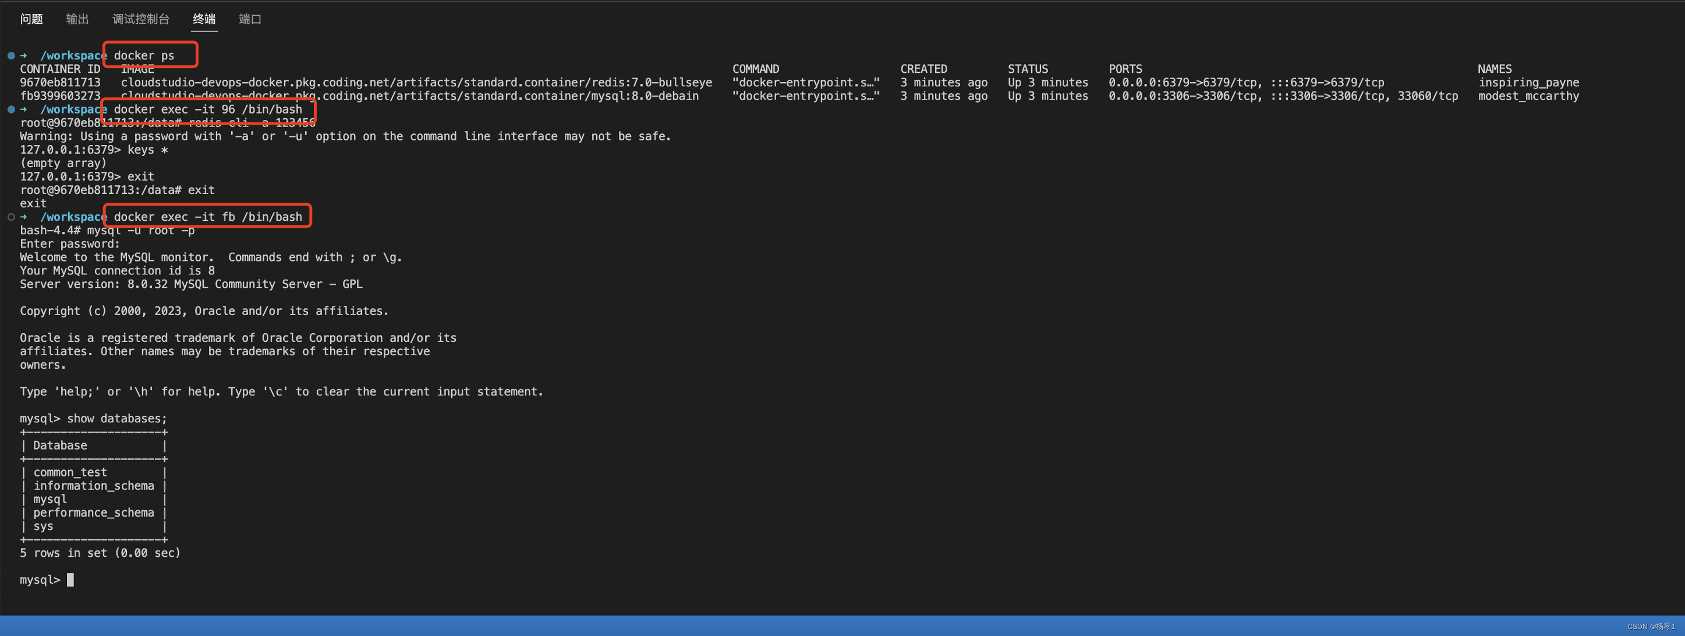
Task: Click the blue status bar at bottom
Action: [842, 626]
